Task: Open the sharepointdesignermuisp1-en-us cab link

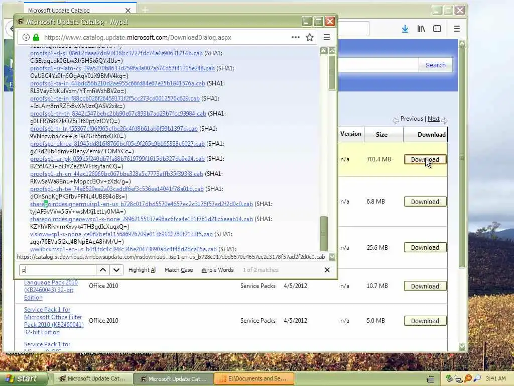Action: click(141, 204)
